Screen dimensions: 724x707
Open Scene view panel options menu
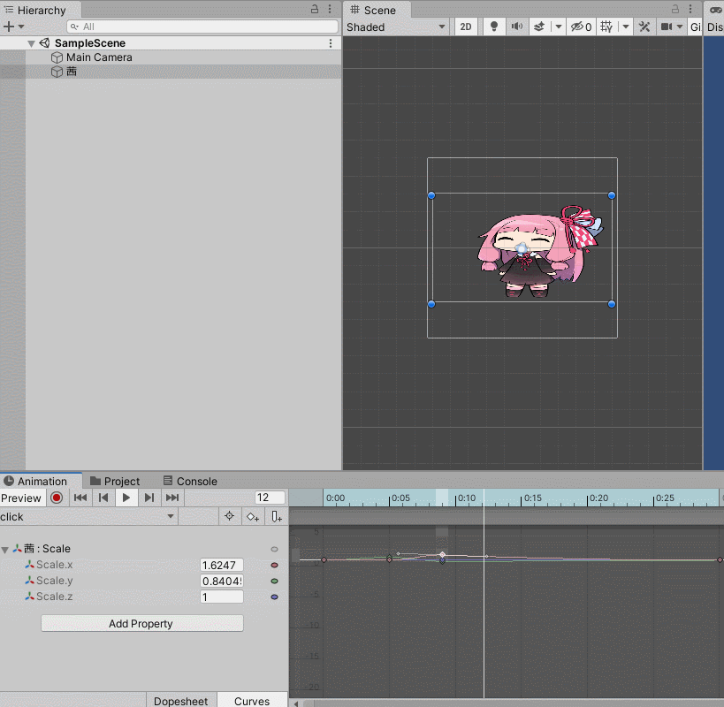point(690,9)
